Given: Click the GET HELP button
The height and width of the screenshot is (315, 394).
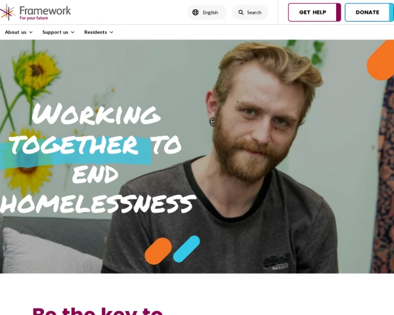Looking at the screenshot, I should [x=315, y=12].
